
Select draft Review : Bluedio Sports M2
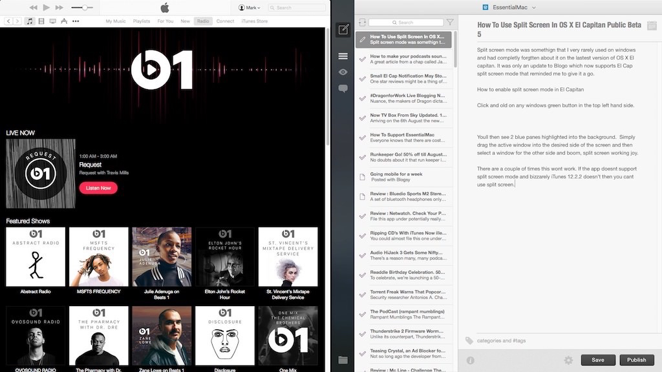pyautogui.click(x=403, y=196)
